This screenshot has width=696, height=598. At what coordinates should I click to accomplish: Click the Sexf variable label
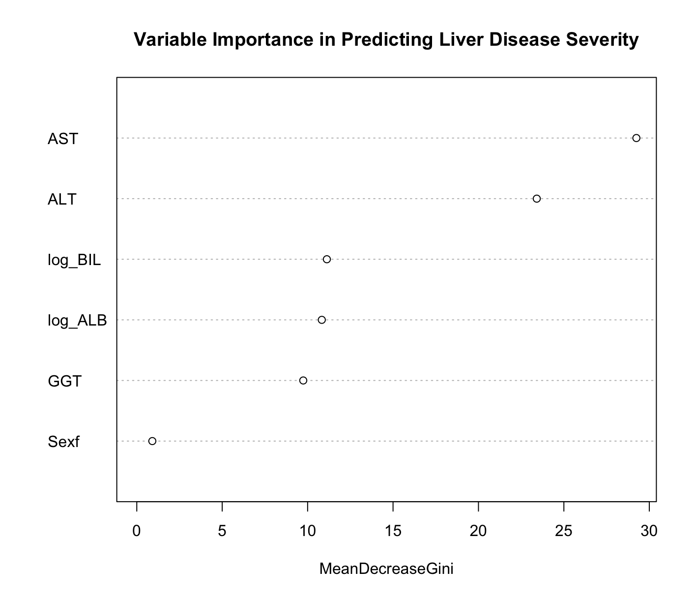63,442
